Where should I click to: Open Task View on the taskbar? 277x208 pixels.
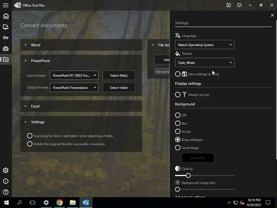[32, 203]
